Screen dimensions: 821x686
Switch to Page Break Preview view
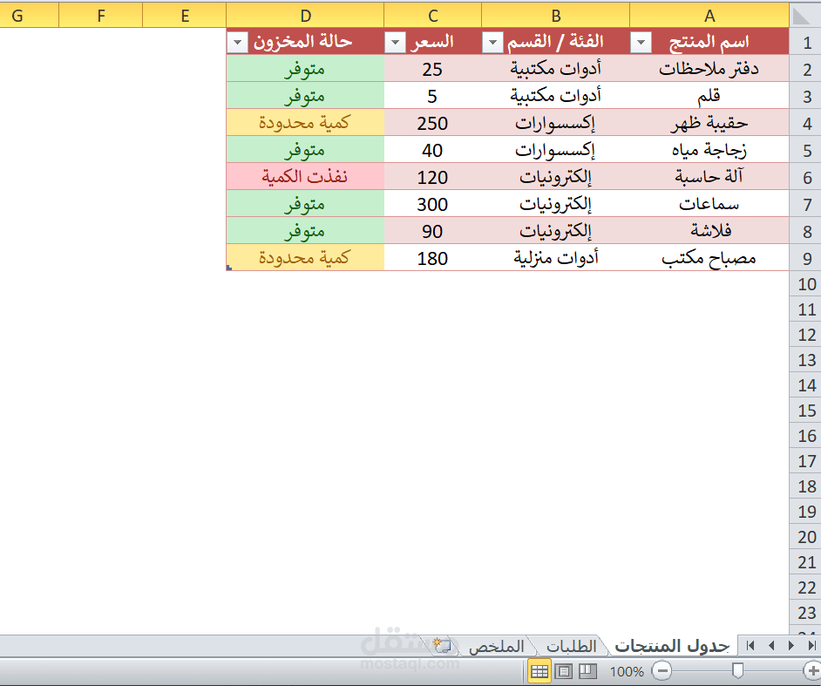click(587, 671)
